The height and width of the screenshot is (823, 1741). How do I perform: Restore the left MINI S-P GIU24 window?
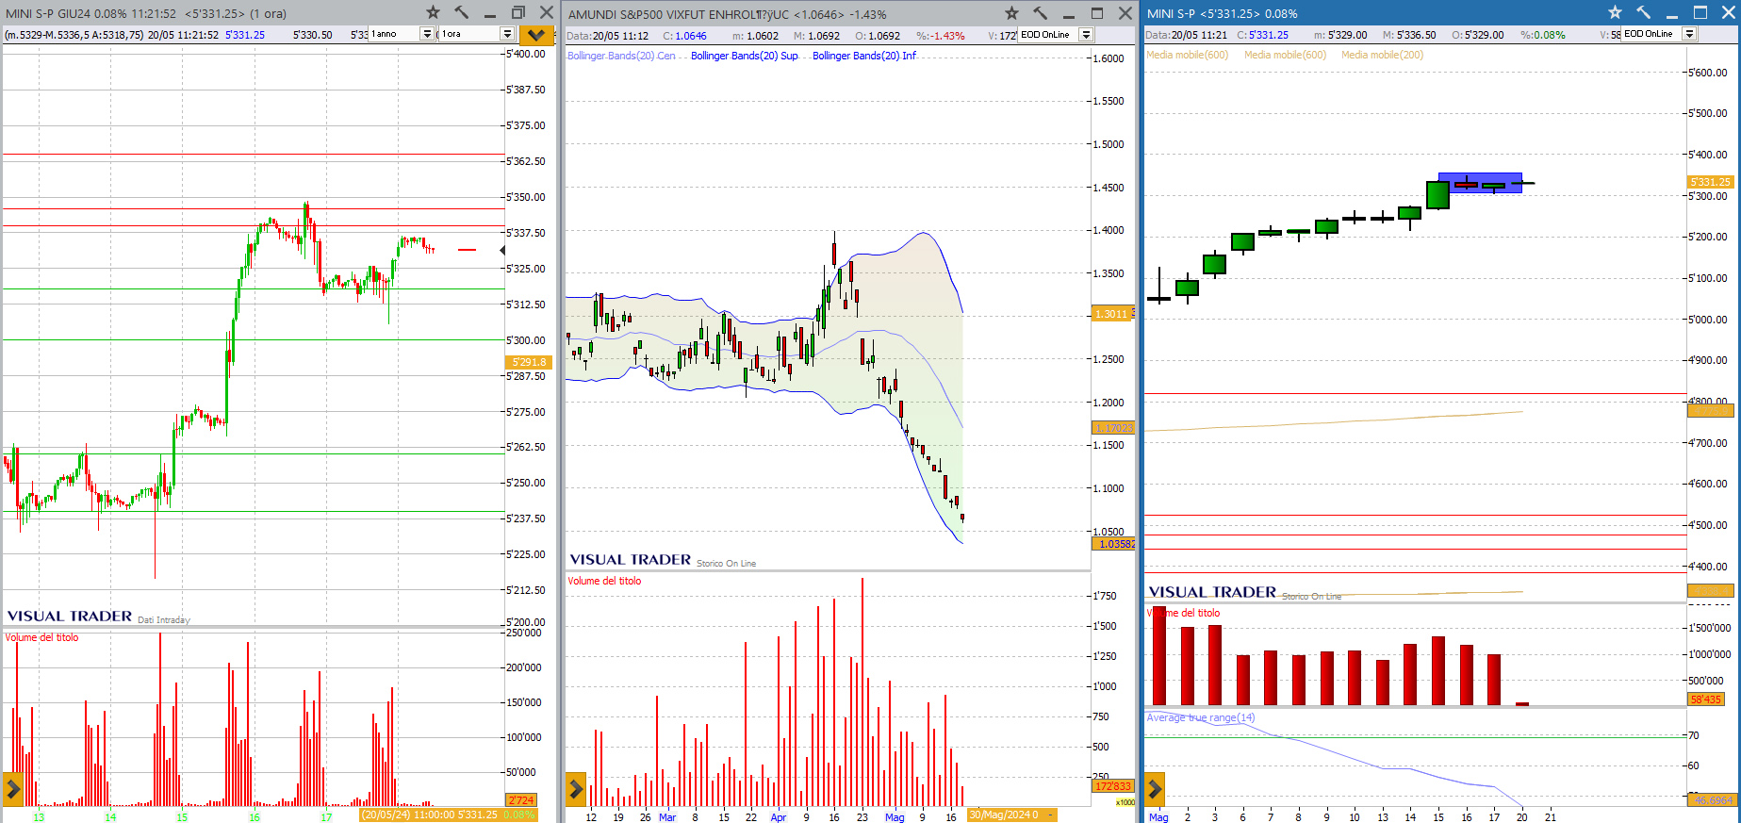tap(517, 12)
